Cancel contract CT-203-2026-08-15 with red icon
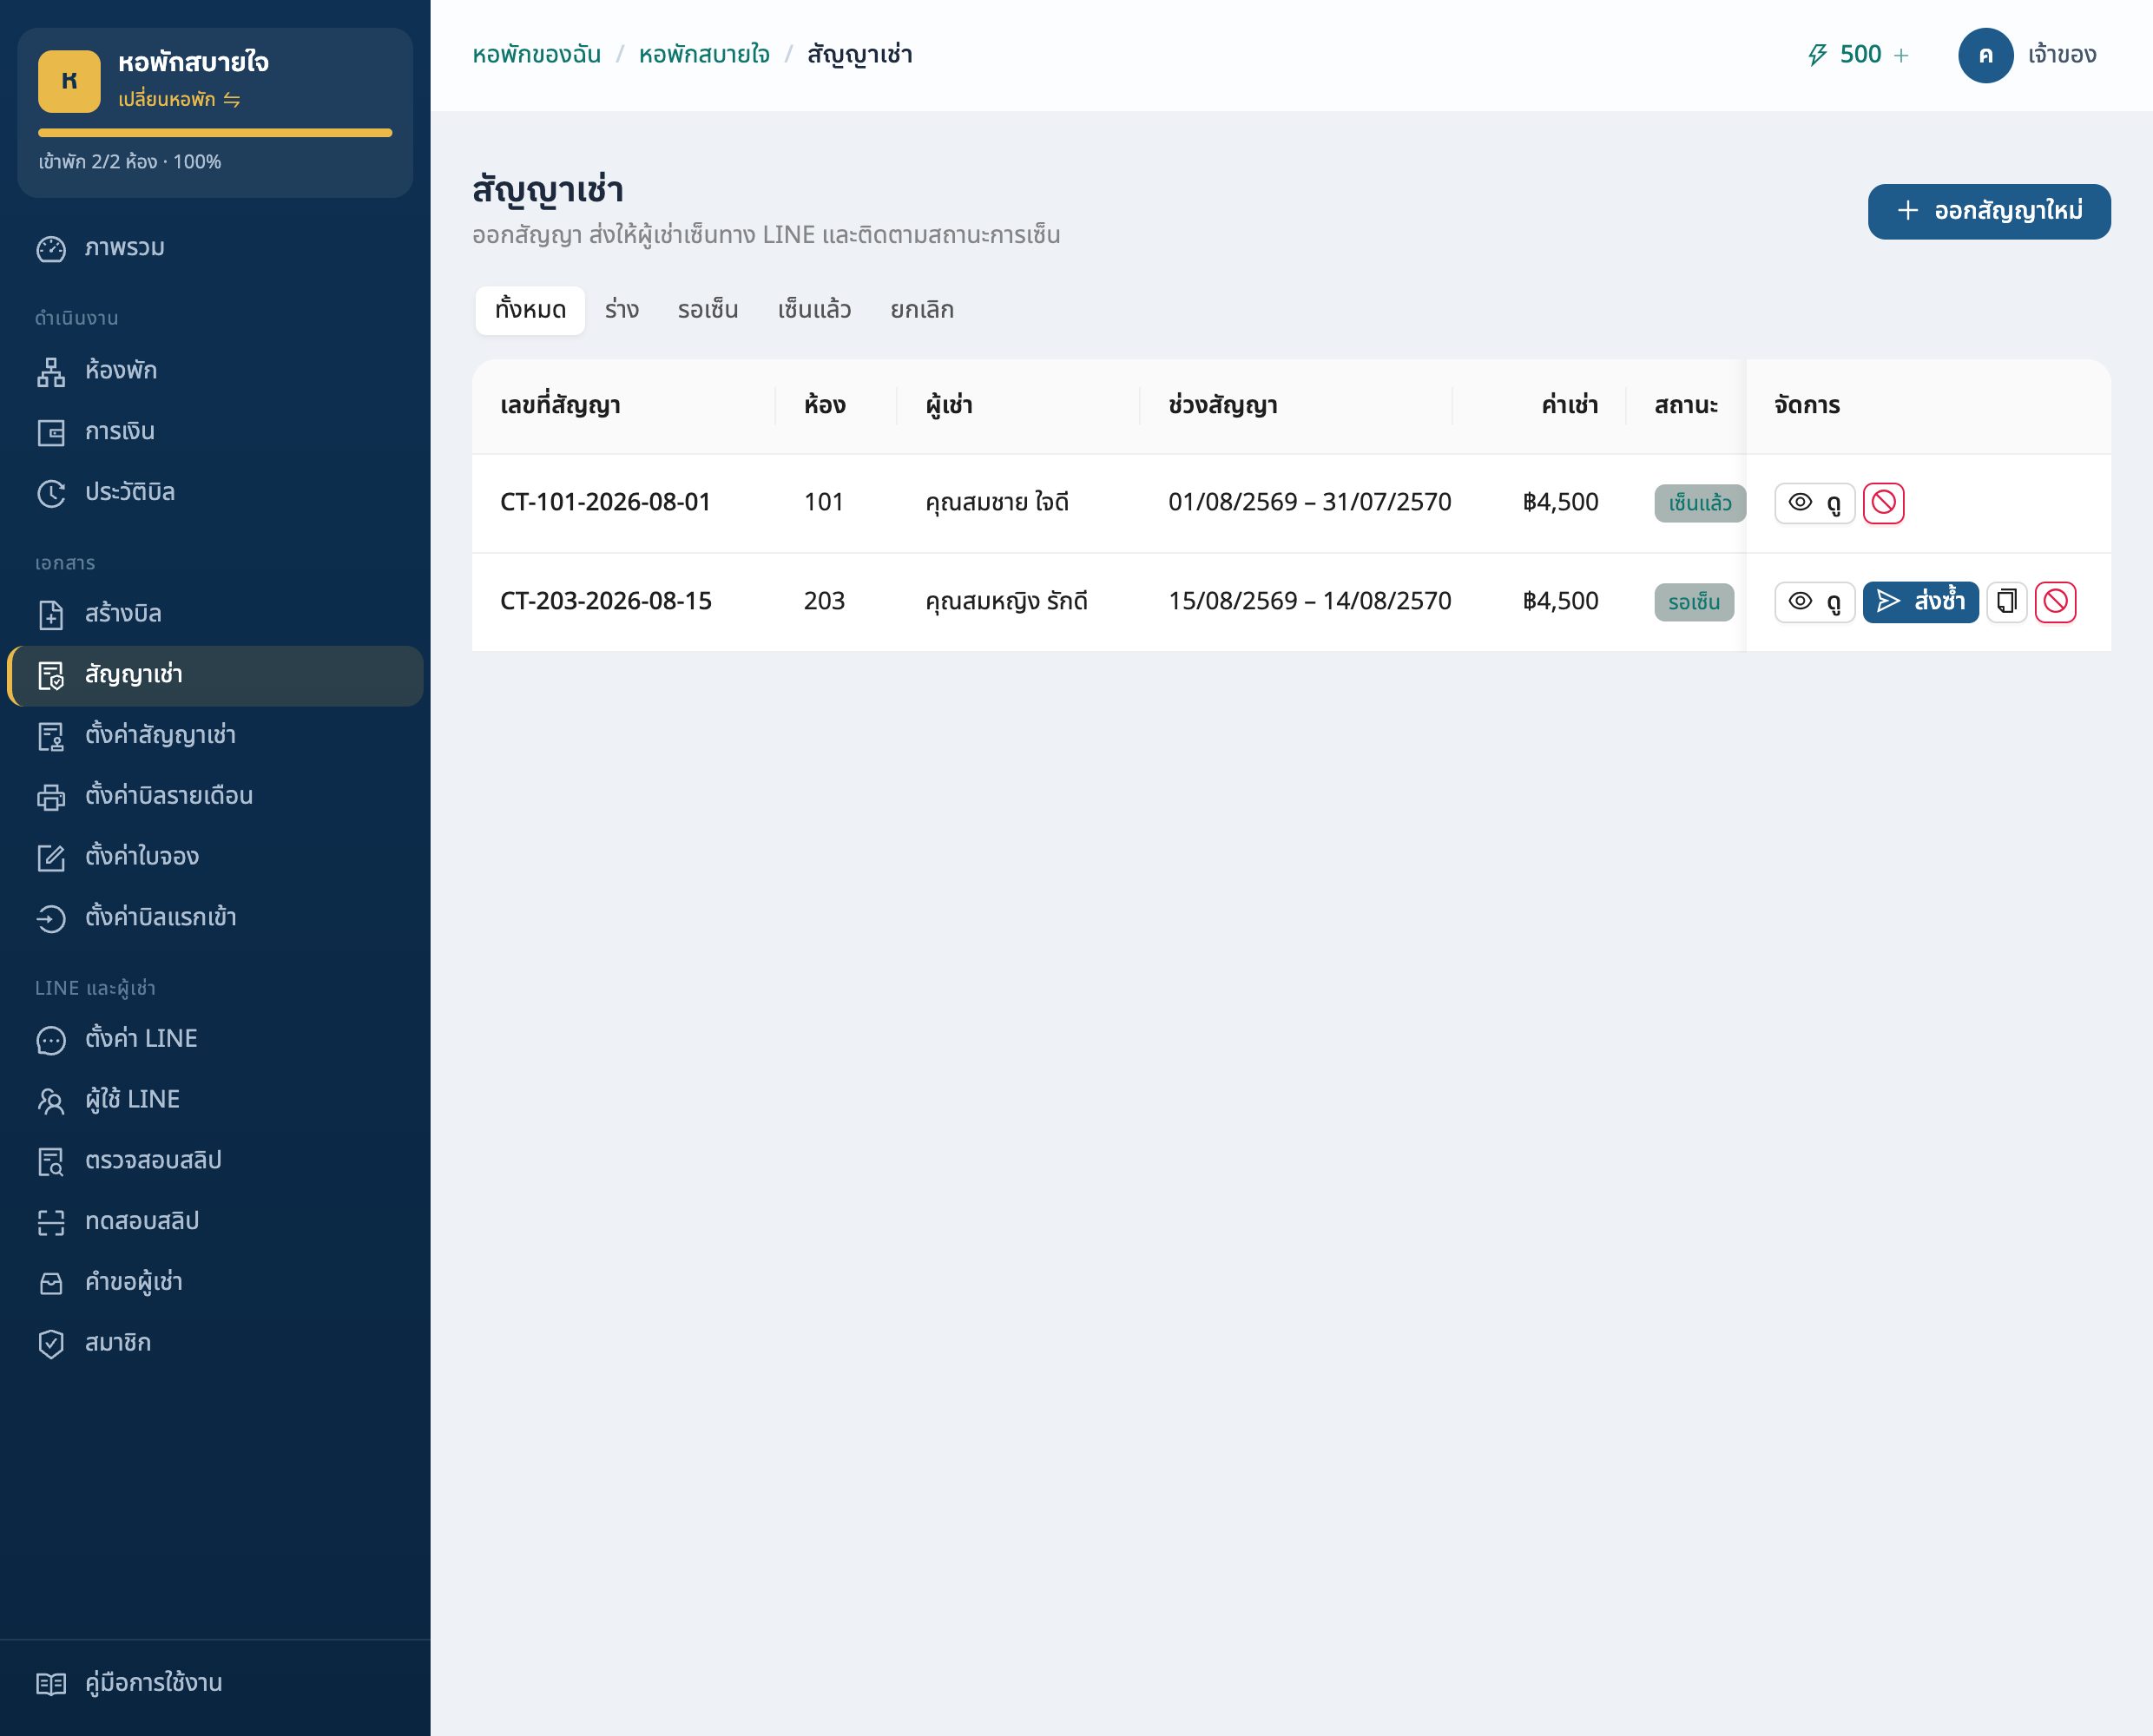 click(2055, 602)
